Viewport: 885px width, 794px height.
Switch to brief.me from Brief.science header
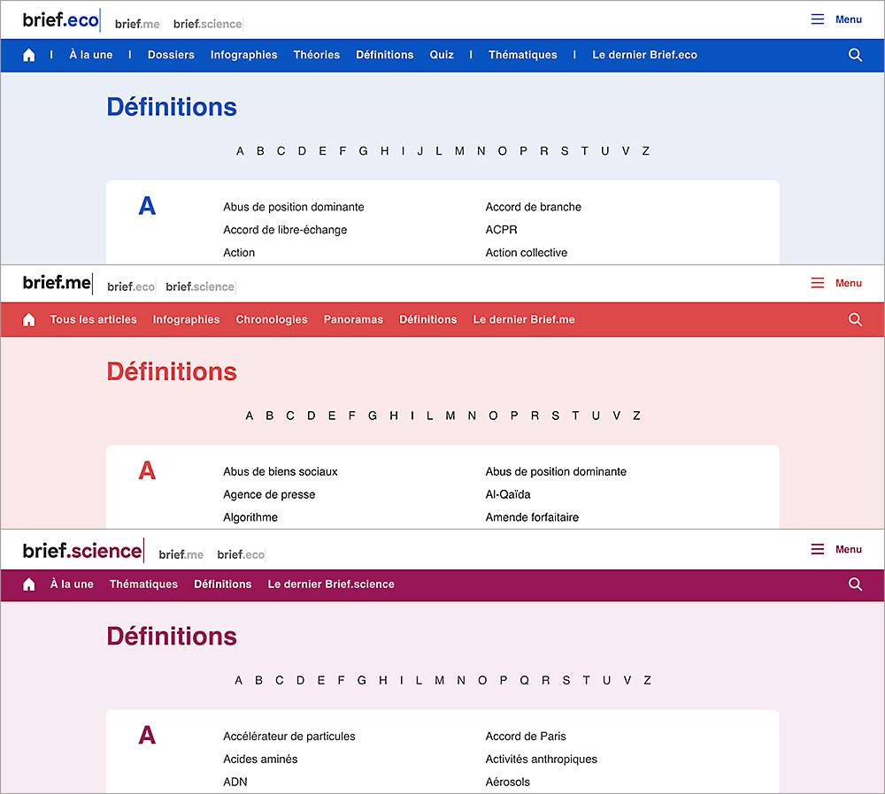click(181, 554)
